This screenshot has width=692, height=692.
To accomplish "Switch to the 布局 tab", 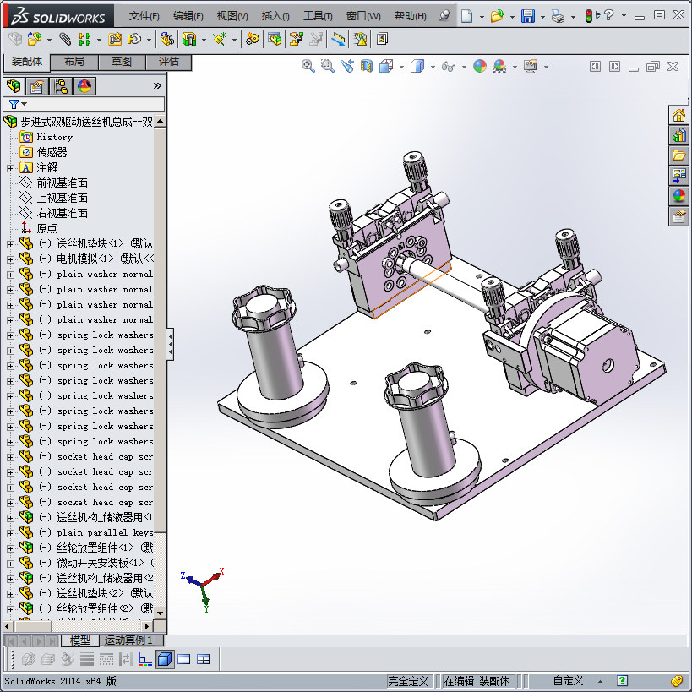I will point(74,62).
